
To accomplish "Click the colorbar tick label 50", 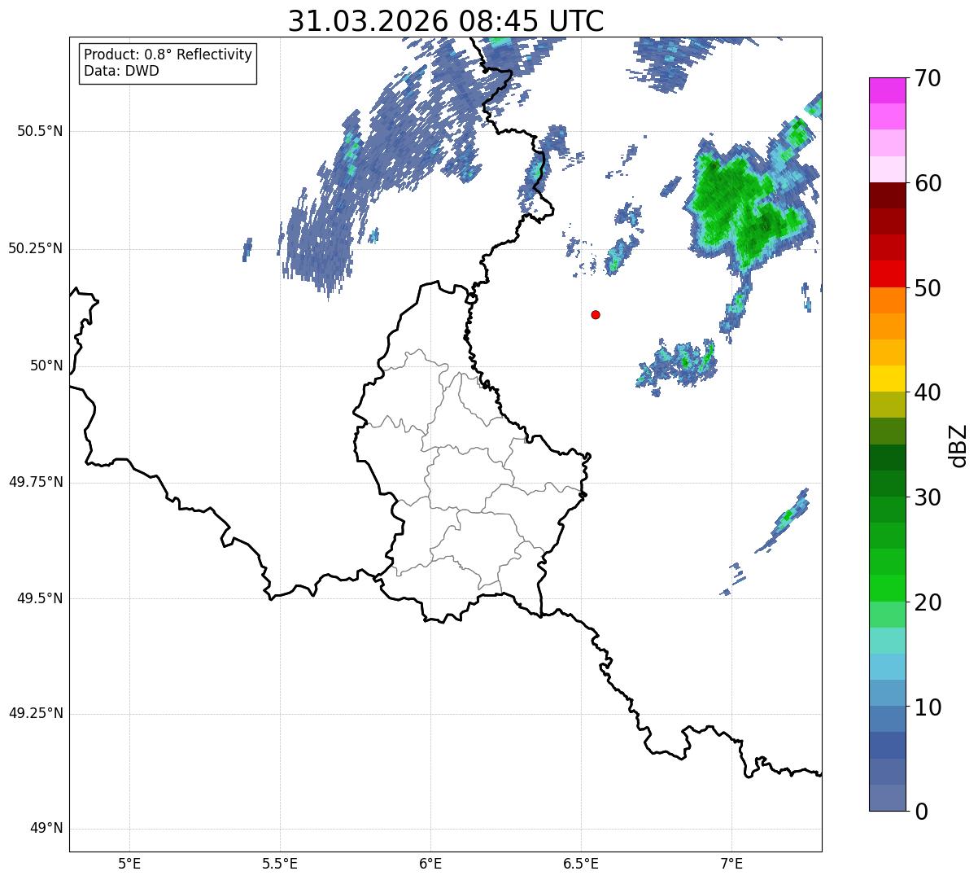I will [927, 288].
